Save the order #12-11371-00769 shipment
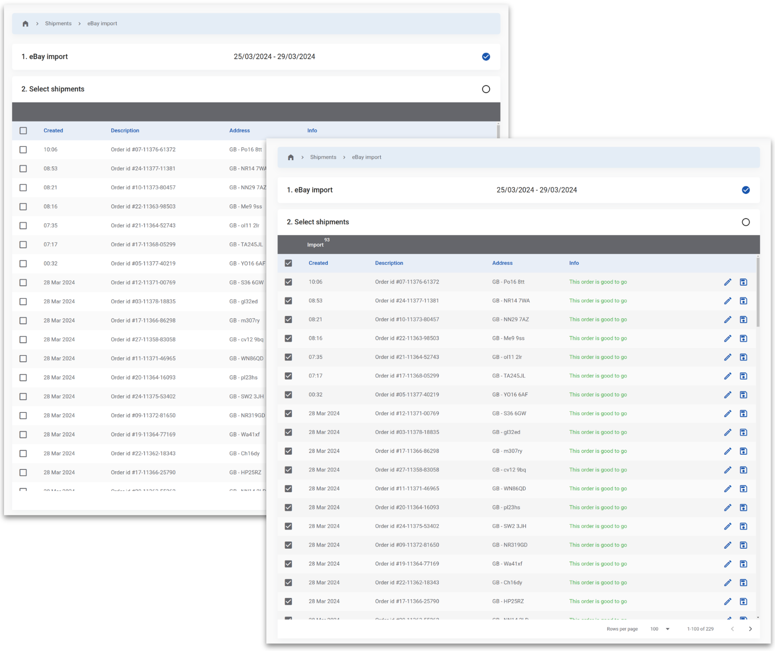The width and height of the screenshot is (775, 651). click(743, 413)
